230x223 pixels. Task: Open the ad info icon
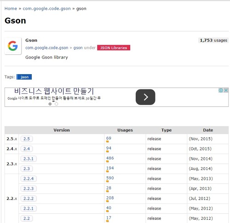coord(221,90)
